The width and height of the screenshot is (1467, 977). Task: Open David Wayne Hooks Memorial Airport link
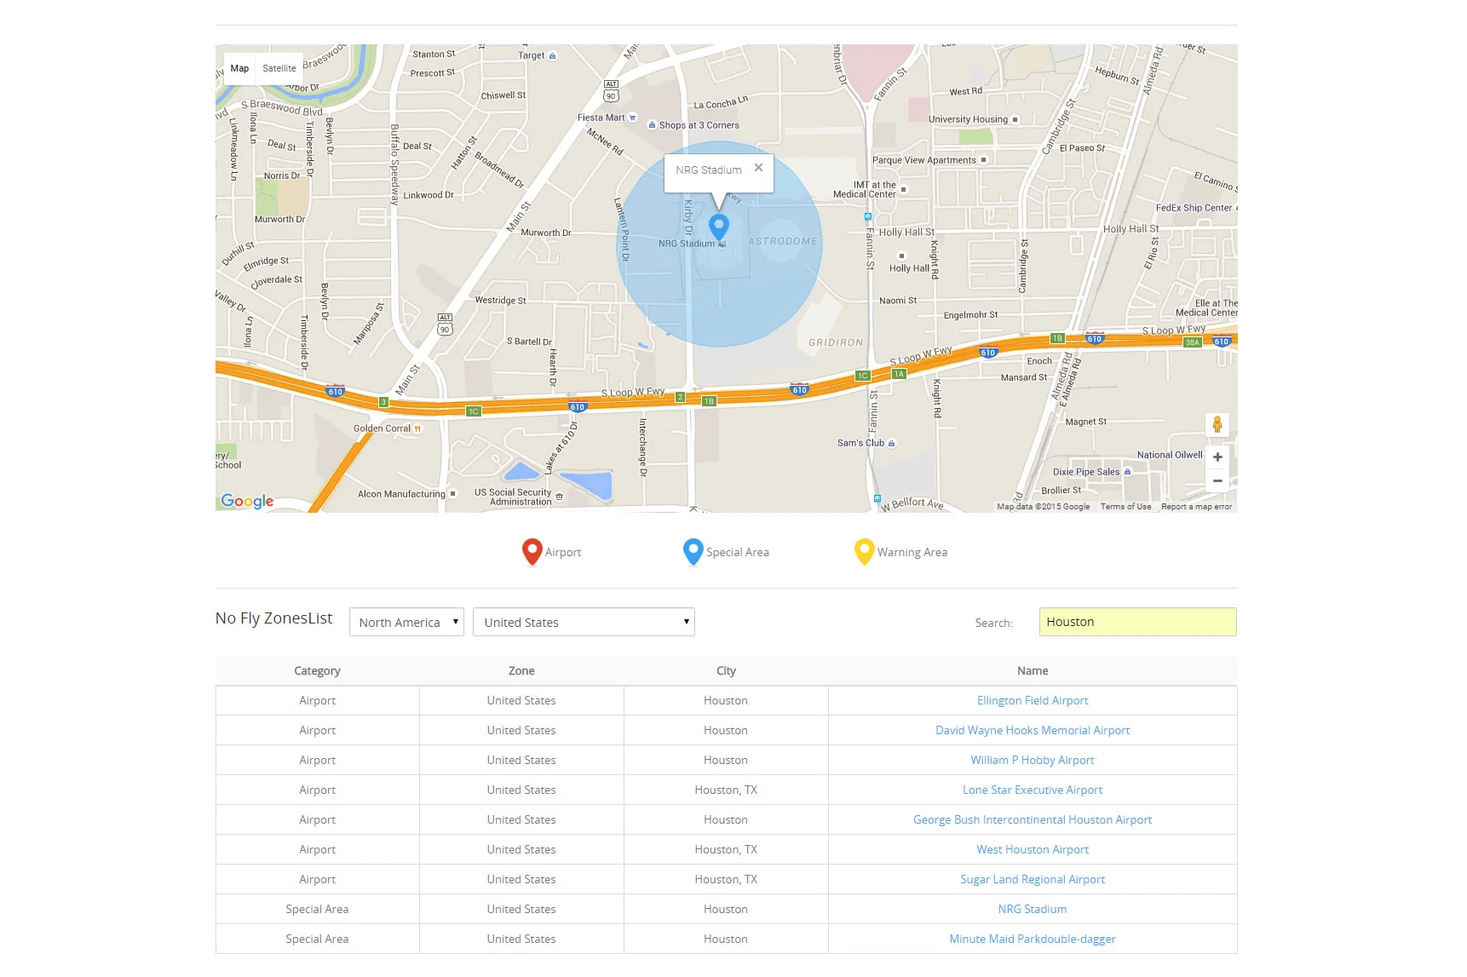1033,730
